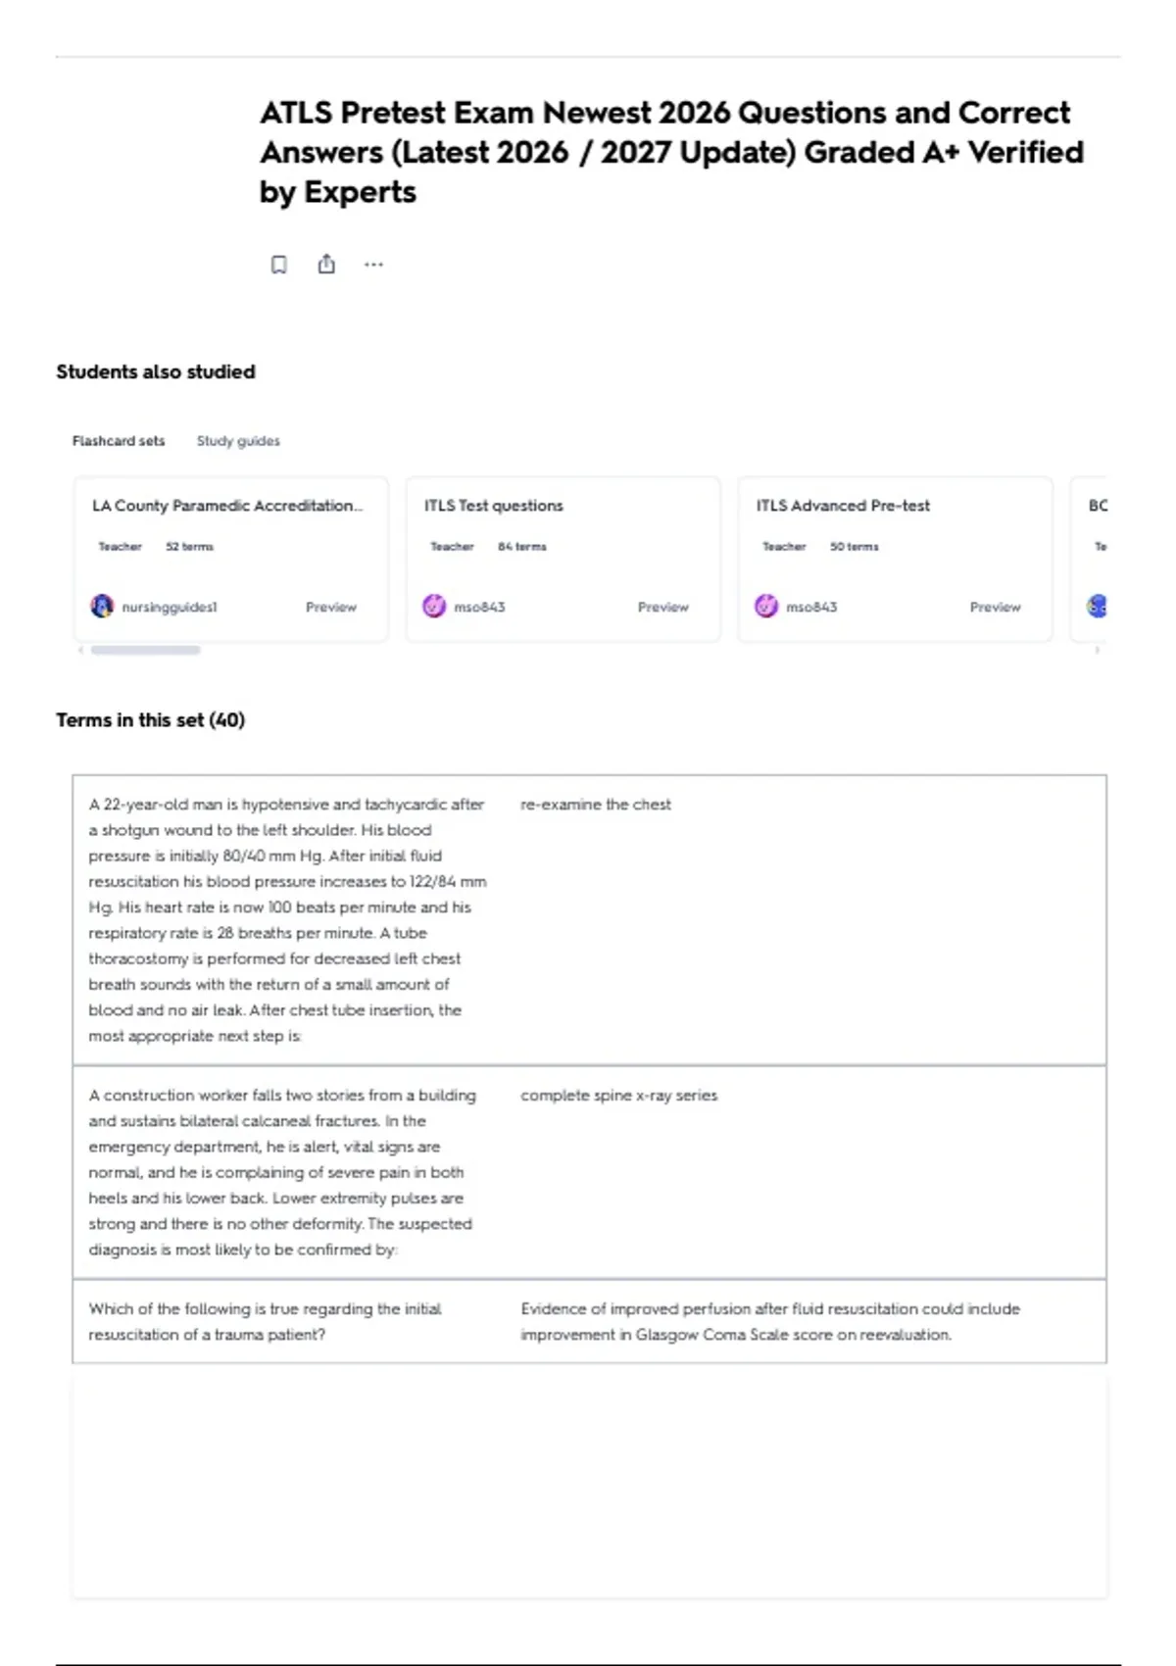1176x1666 pixels.
Task: Select the 22-year-old shotgun wound term row
Action: (589, 920)
